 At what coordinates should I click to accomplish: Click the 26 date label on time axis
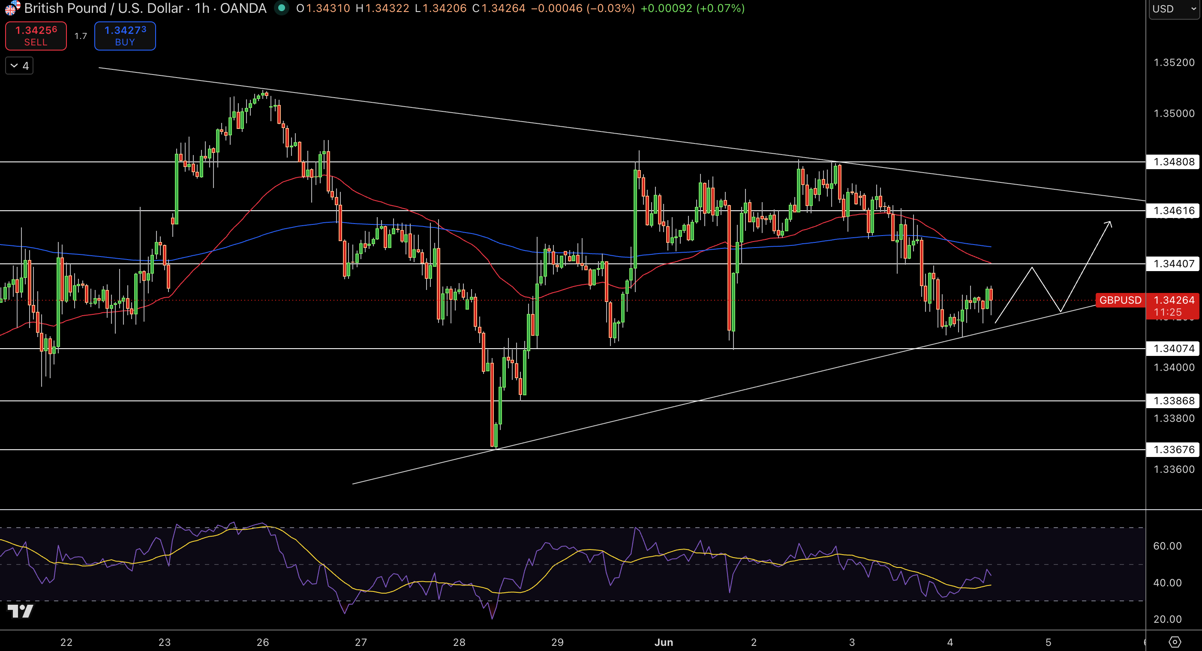pos(263,642)
